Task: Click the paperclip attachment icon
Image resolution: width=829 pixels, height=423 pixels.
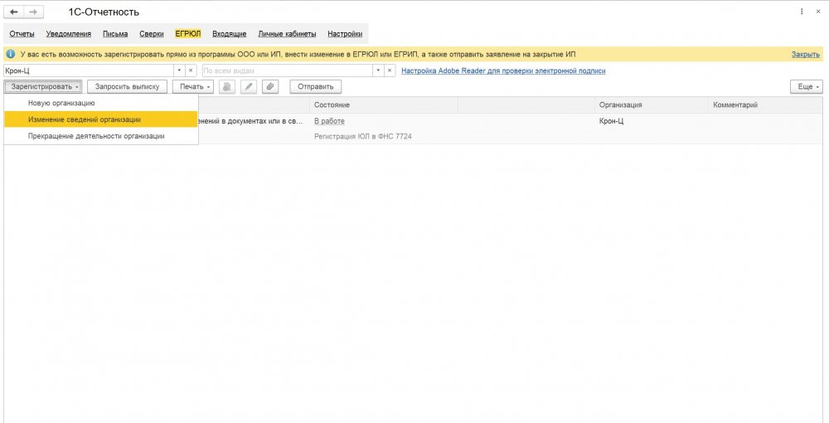Action: (269, 86)
